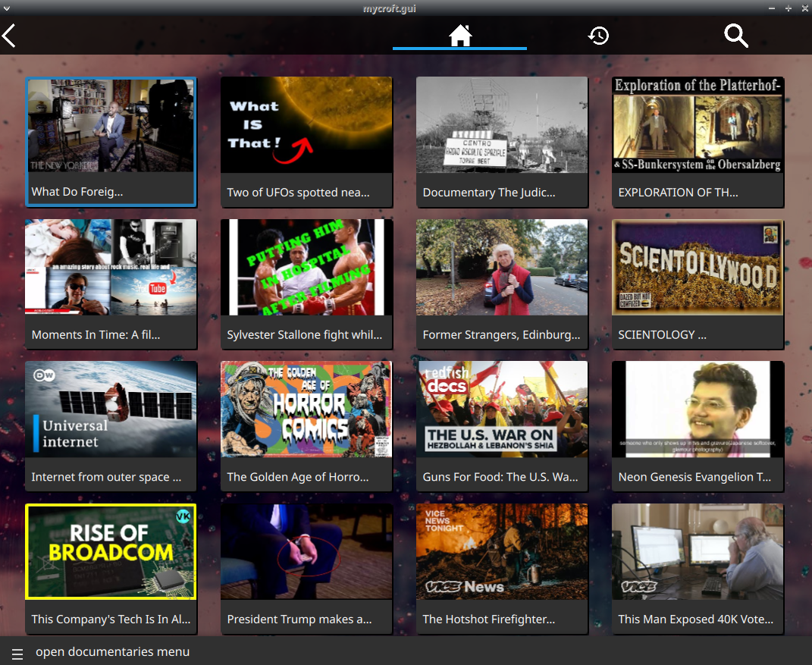Click 'SCIENTOLOGY ...' title text
The image size is (812, 665).
[x=663, y=335]
